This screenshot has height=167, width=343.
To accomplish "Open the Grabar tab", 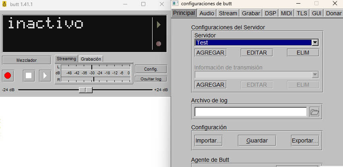I will [x=251, y=13].
